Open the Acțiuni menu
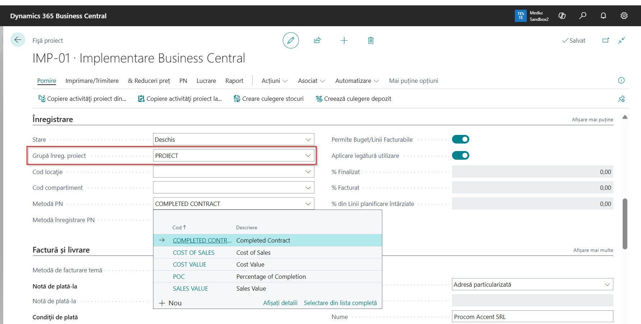The height and width of the screenshot is (324, 641). [x=275, y=81]
